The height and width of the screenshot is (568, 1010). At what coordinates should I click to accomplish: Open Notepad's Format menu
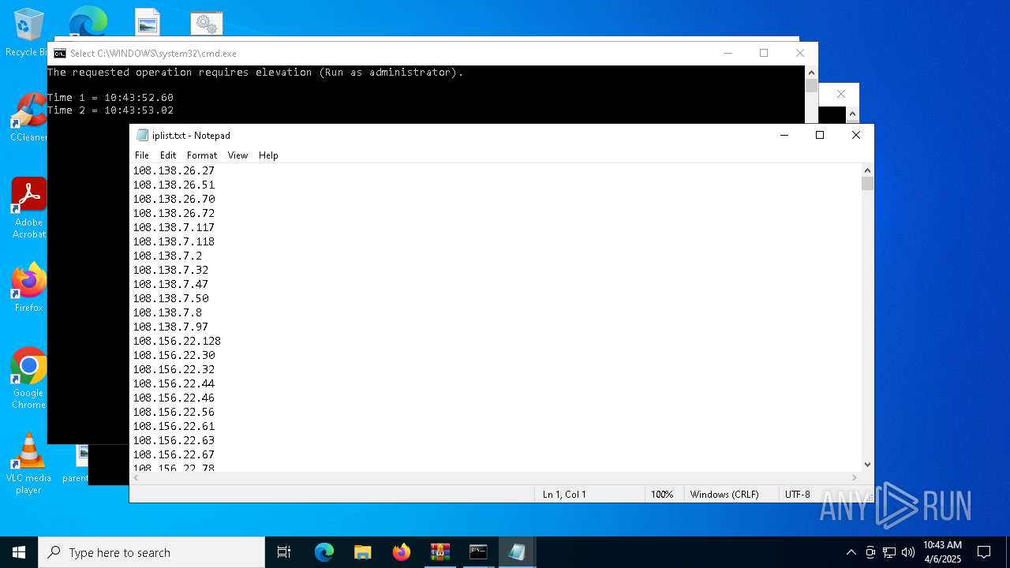202,155
